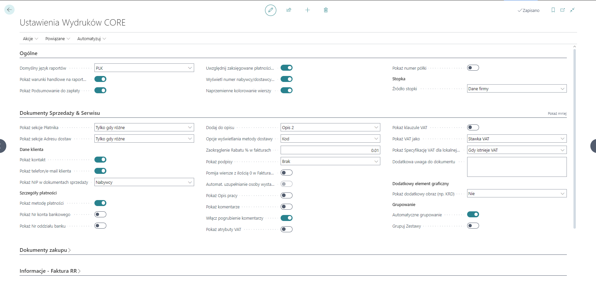Open the Automatyzuj menu
596x285 pixels.
click(x=92, y=38)
